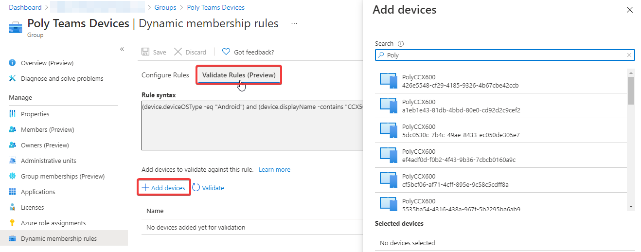Click the device list scrollbar thumb
Screen dimensions: 641x252
point(631,90)
